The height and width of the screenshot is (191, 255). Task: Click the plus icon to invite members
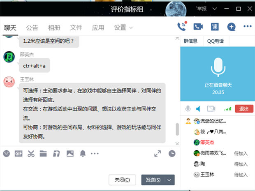coord(232,27)
